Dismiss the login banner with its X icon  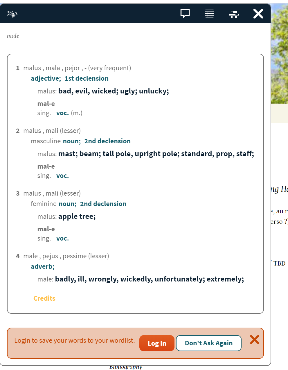tap(255, 340)
